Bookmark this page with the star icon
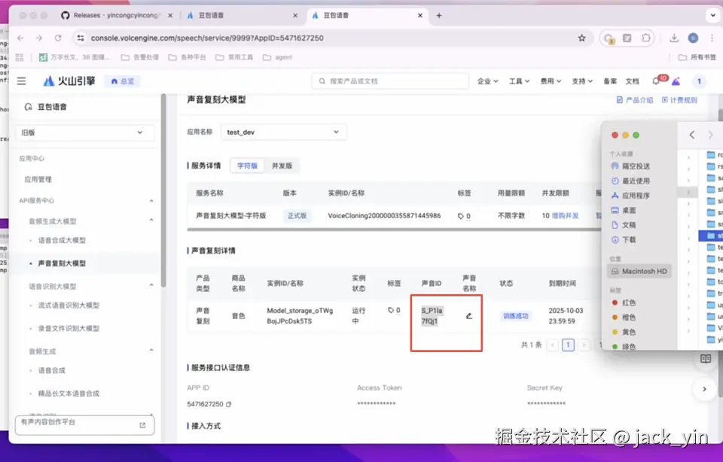Viewport: 723px width, 462px height. tap(582, 38)
